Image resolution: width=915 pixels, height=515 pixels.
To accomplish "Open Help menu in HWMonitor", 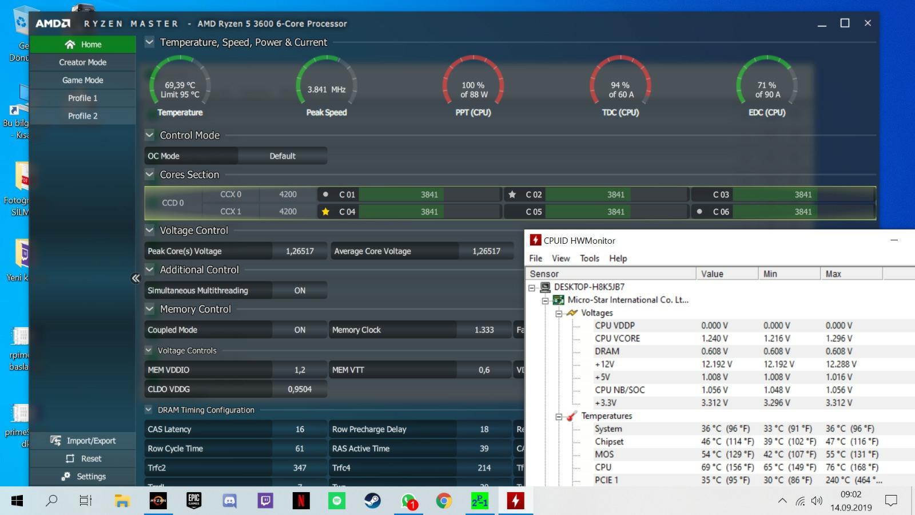I will point(618,258).
